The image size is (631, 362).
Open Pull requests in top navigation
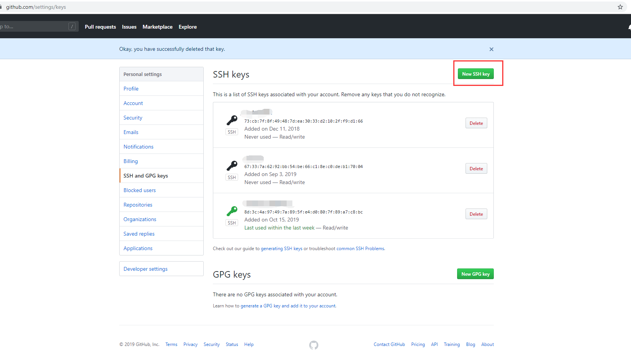(100, 27)
